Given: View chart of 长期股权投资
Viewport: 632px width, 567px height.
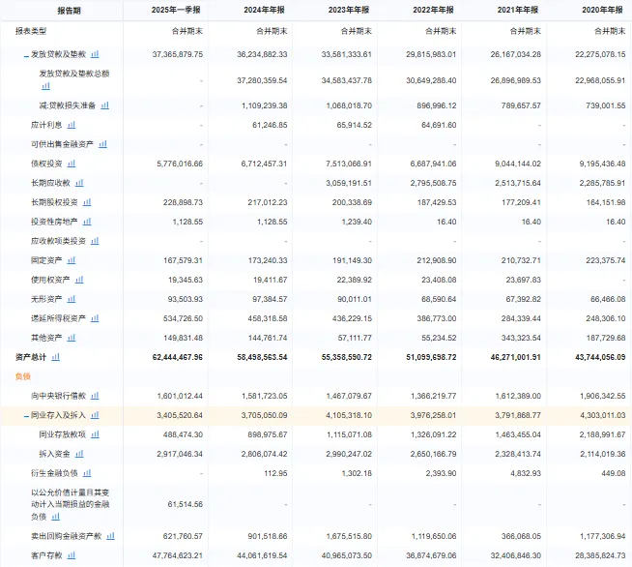Looking at the screenshot, I should tap(87, 202).
